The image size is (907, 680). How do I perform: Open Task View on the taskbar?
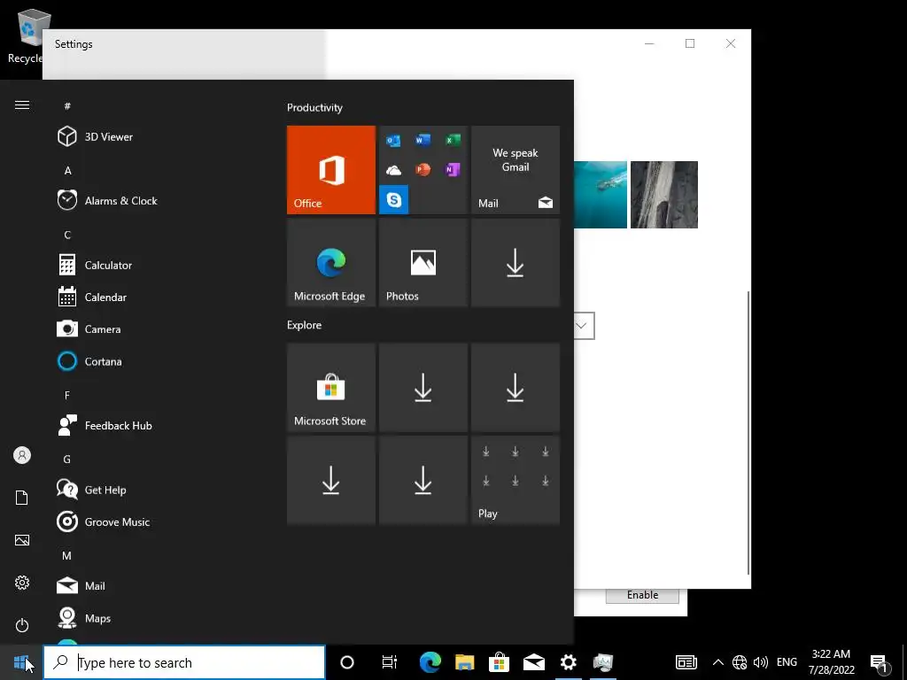tap(390, 662)
